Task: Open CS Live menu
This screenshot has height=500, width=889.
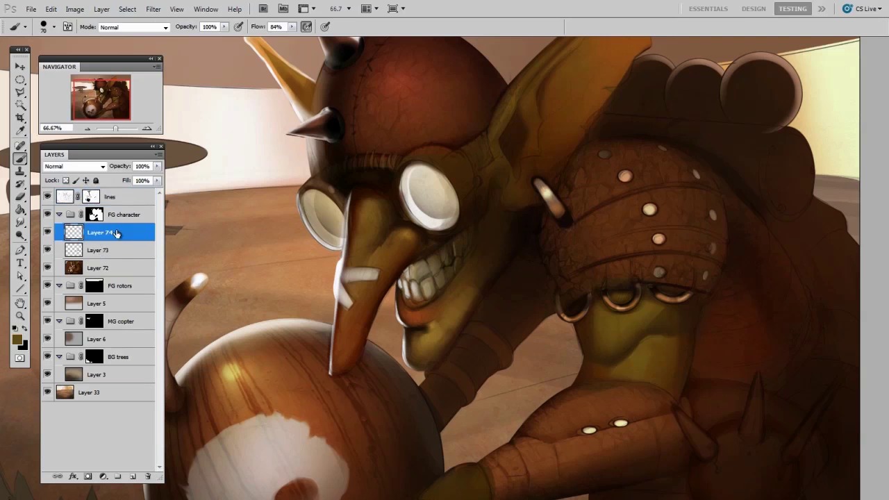Action: [x=861, y=8]
